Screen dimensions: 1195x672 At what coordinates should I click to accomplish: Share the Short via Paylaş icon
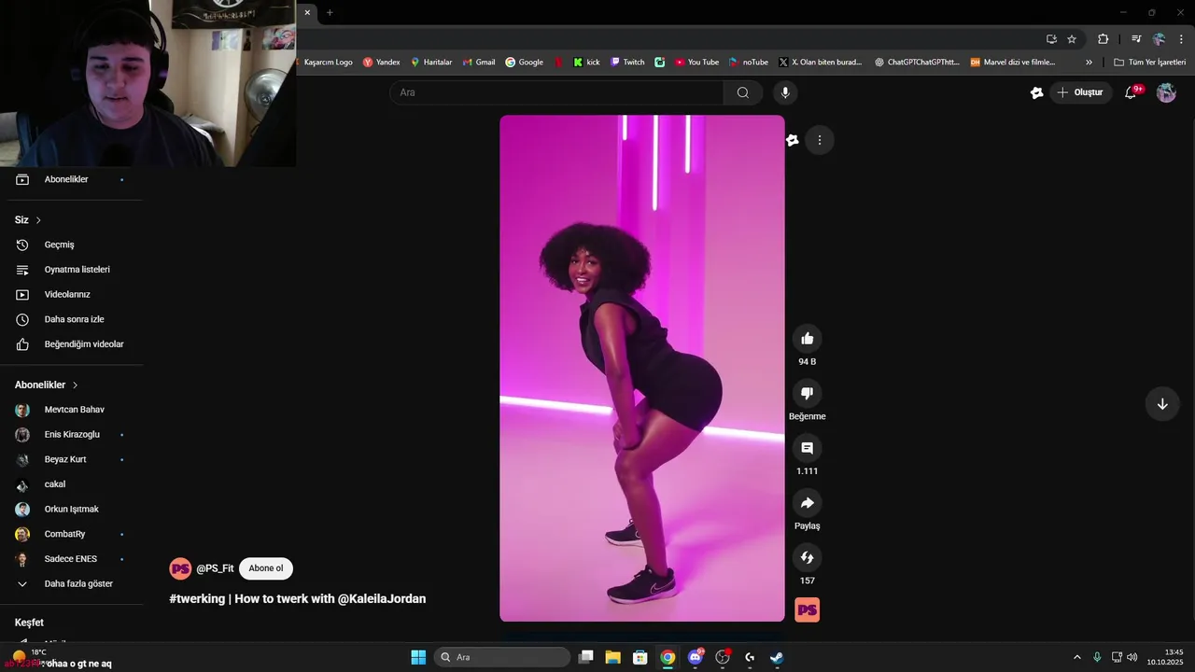(x=808, y=503)
